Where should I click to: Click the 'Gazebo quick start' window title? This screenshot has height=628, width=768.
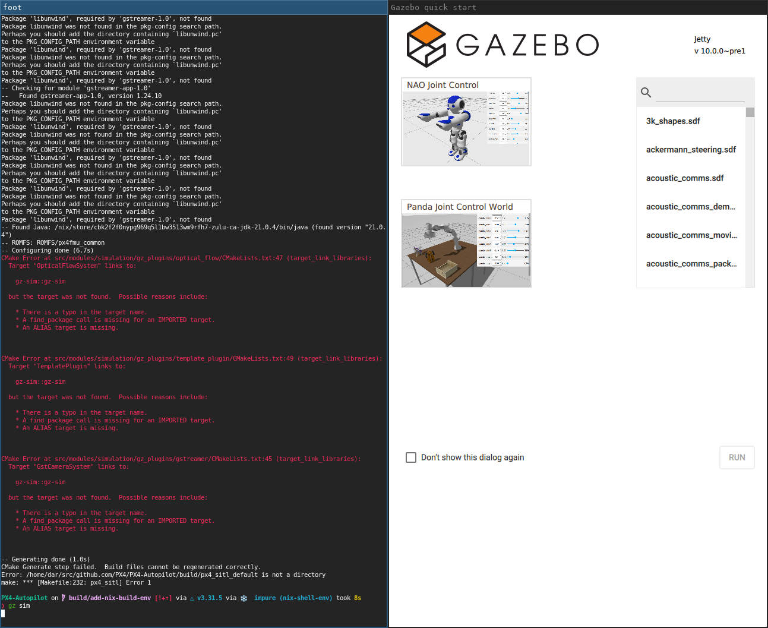(x=434, y=8)
